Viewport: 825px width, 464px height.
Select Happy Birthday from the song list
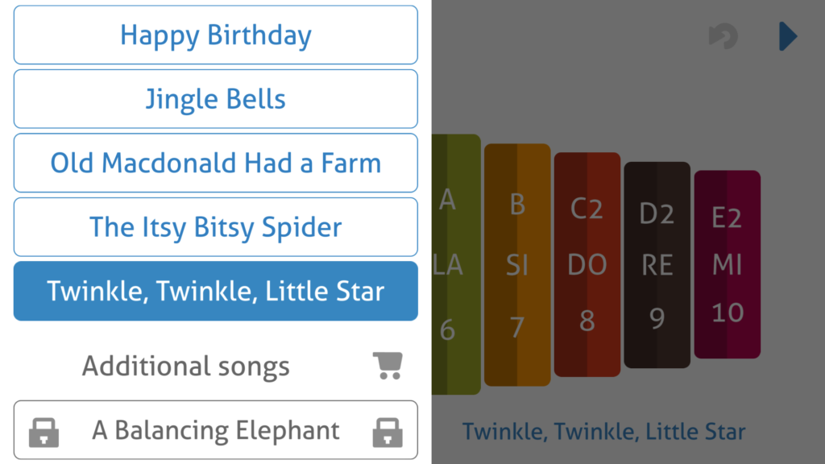[x=215, y=35]
